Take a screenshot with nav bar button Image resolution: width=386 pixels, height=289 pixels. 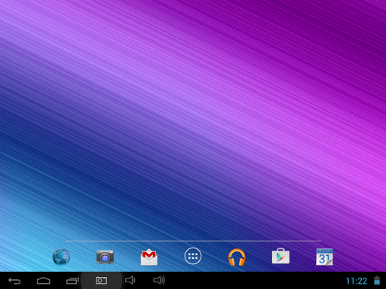tap(101, 281)
